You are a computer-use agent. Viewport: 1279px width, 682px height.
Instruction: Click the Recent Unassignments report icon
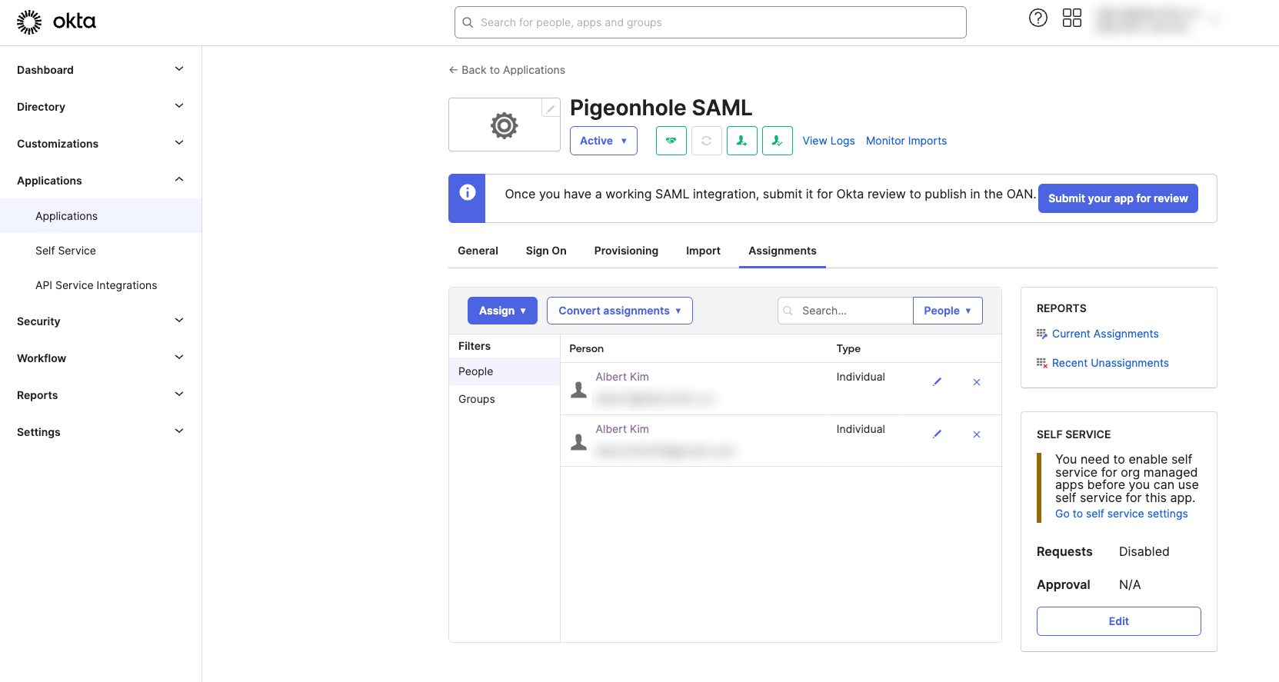pos(1042,363)
